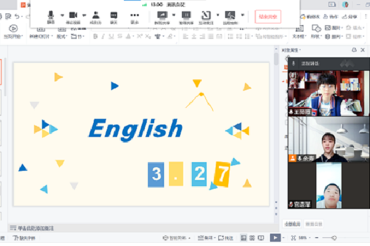Open microphone options arrow beside mute icon
Viewport: 370px width, 246px height.
click(62, 15)
